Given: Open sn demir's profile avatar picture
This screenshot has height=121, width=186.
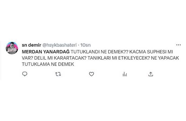Looking at the screenshot, I should 12,48.
